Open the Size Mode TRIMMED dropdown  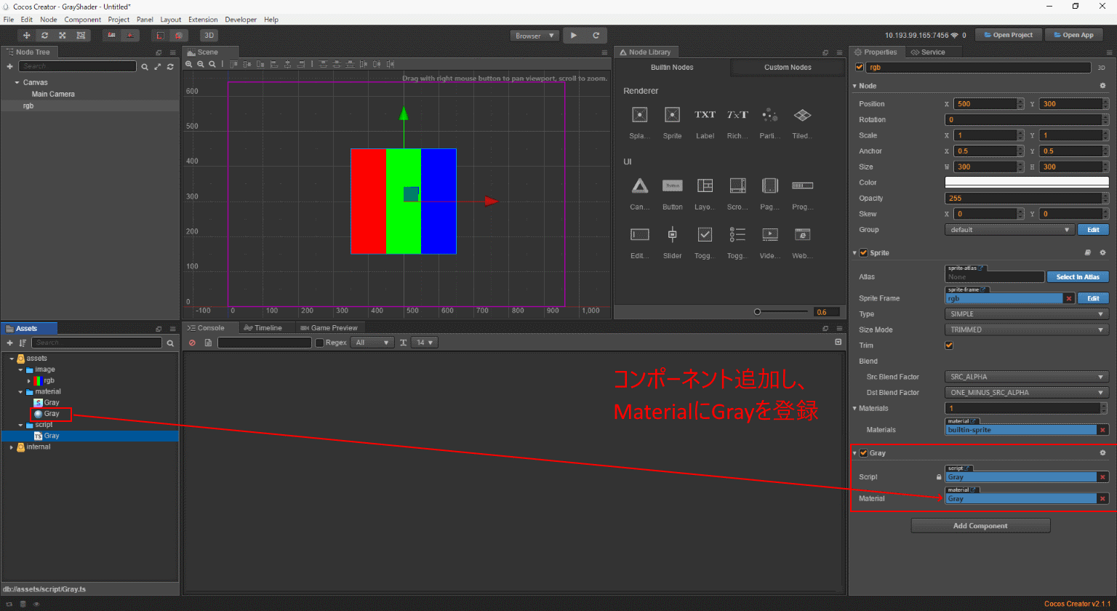[1026, 330]
